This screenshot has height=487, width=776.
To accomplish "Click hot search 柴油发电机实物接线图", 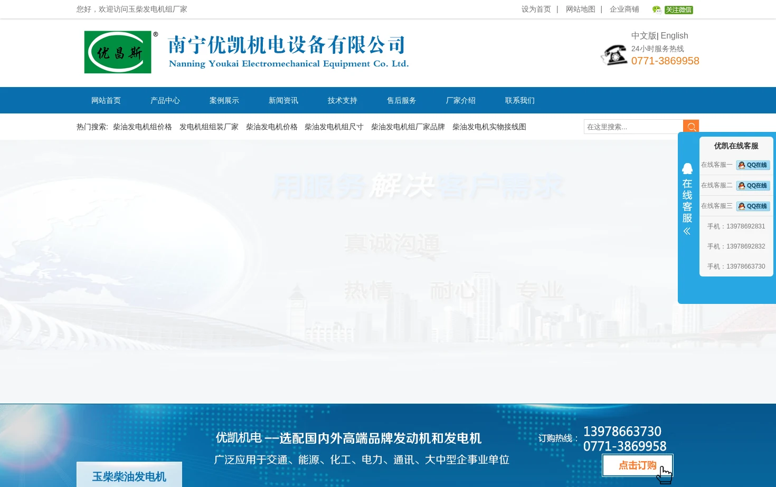I will (x=489, y=127).
